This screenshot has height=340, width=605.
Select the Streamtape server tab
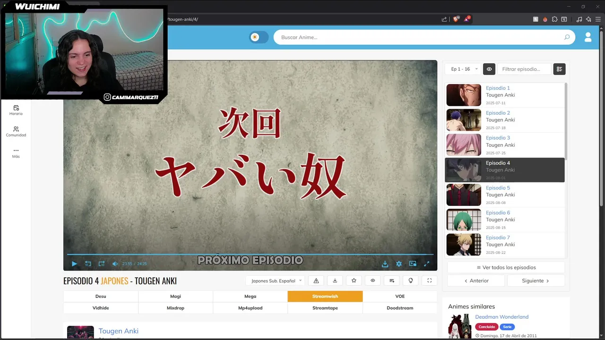click(x=325, y=308)
